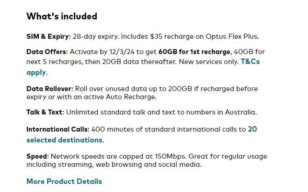Click the Speed bold label
Screen dimensions: 308x192
click(37, 156)
